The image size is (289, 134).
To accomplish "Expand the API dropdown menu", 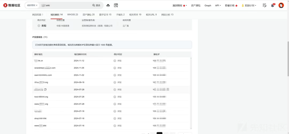I will click(x=218, y=6).
